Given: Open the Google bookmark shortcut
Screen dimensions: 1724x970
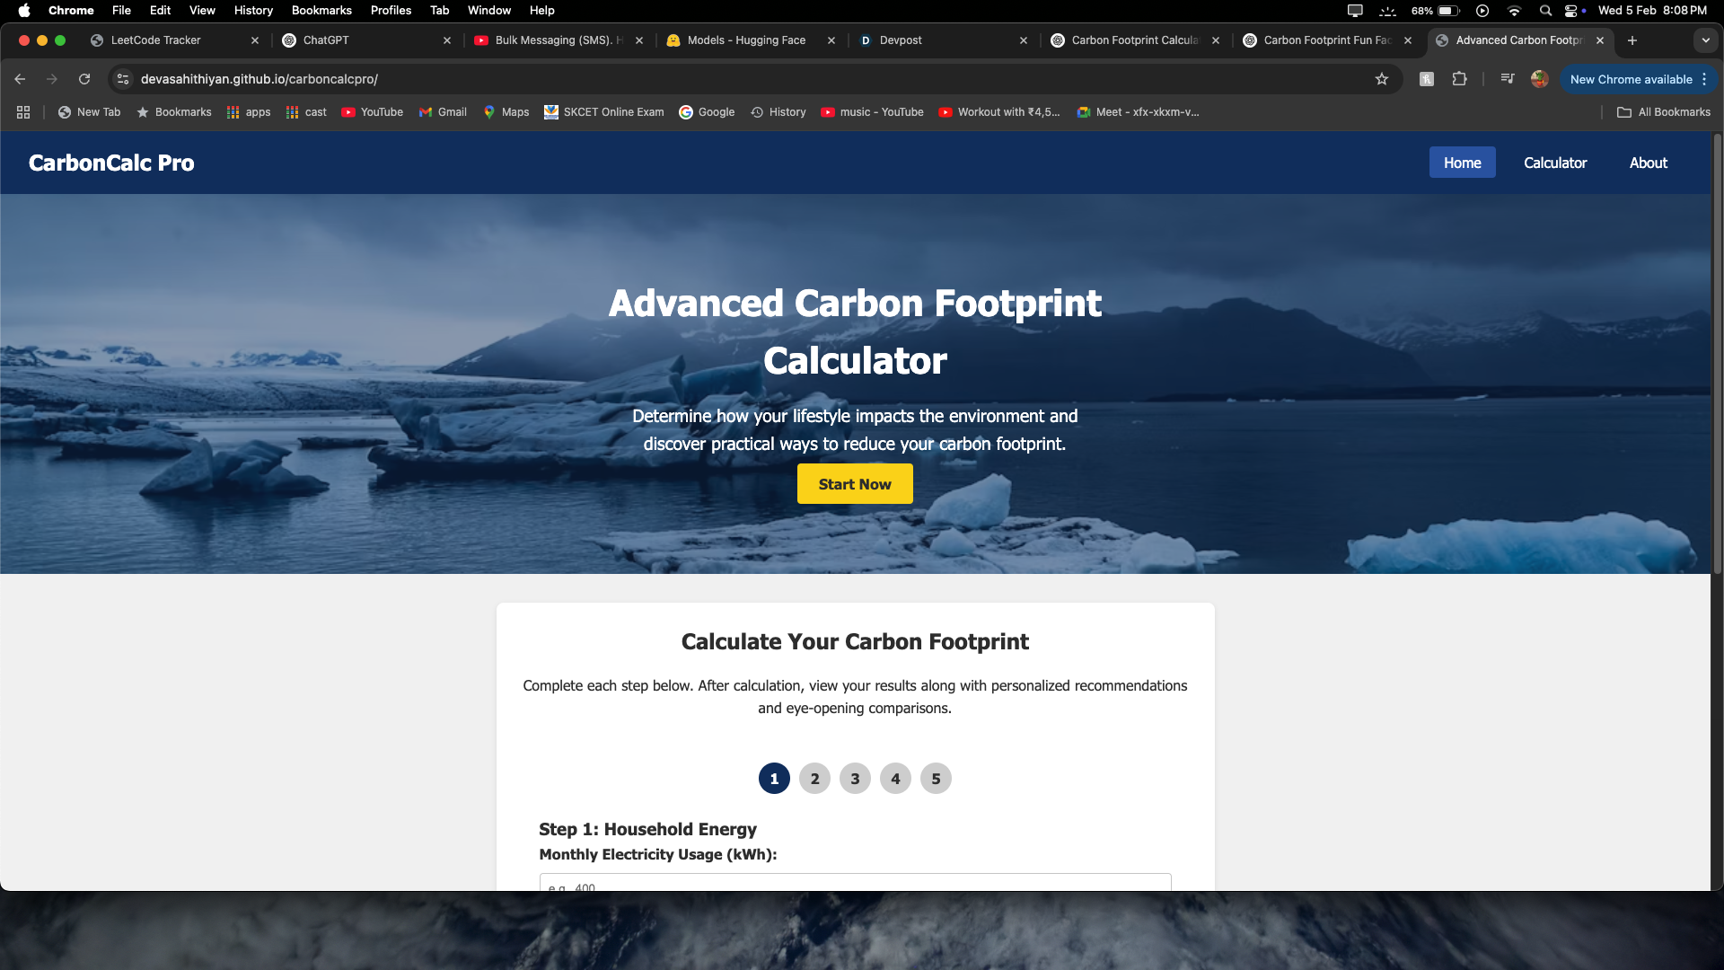Looking at the screenshot, I should click(x=707, y=112).
